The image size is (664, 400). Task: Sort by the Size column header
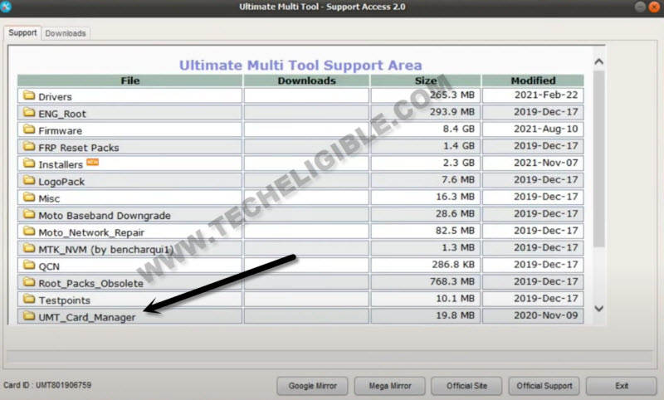[426, 80]
